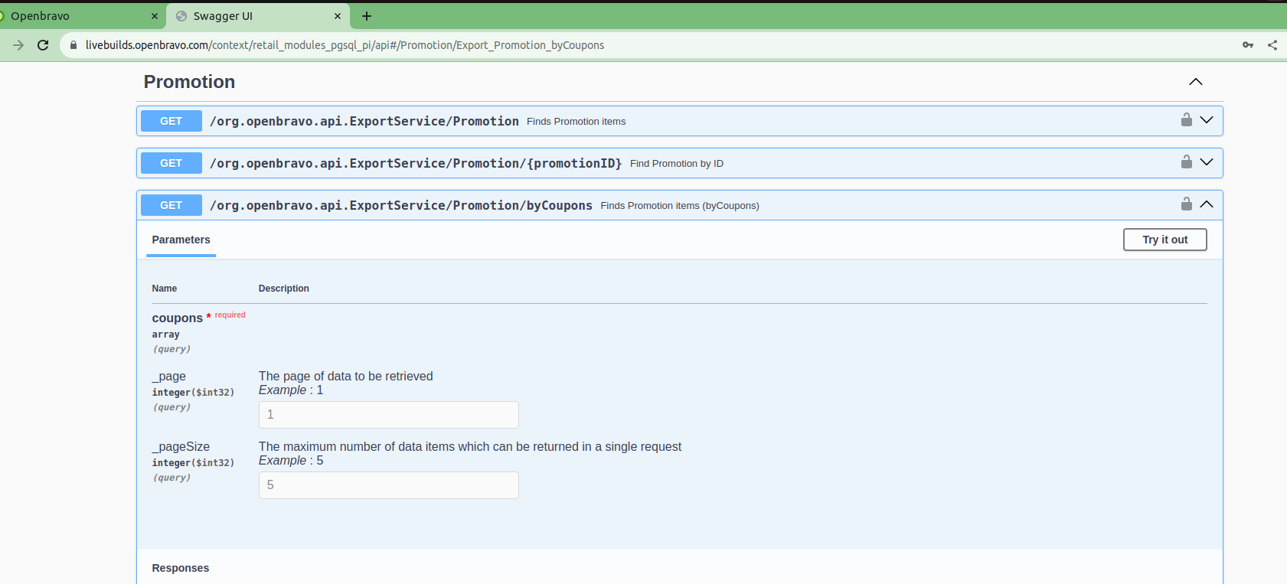Click the _page input field
Viewport: 1287px width, 584px height.
click(388, 415)
